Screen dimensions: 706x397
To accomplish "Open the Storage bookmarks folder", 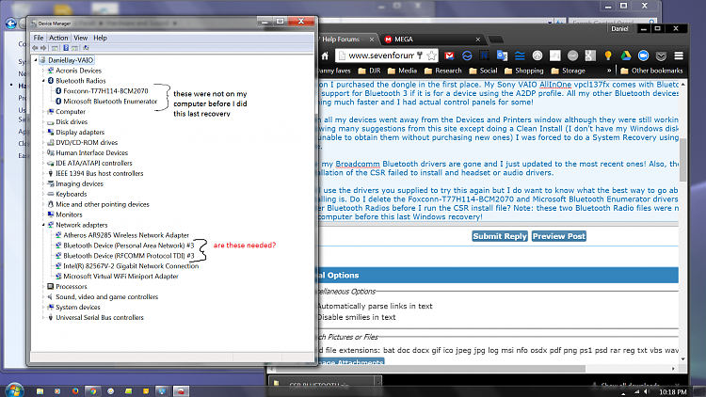I will 569,71.
